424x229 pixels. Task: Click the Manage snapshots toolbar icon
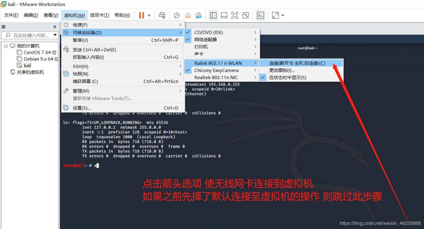(199, 15)
